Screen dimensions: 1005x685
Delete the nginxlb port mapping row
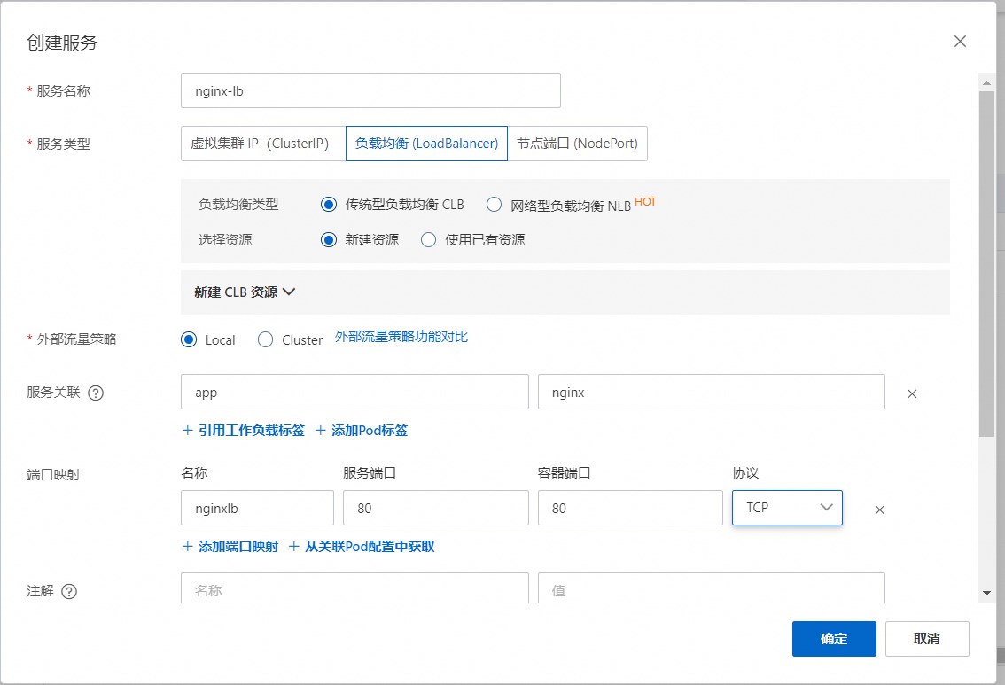[x=880, y=510]
